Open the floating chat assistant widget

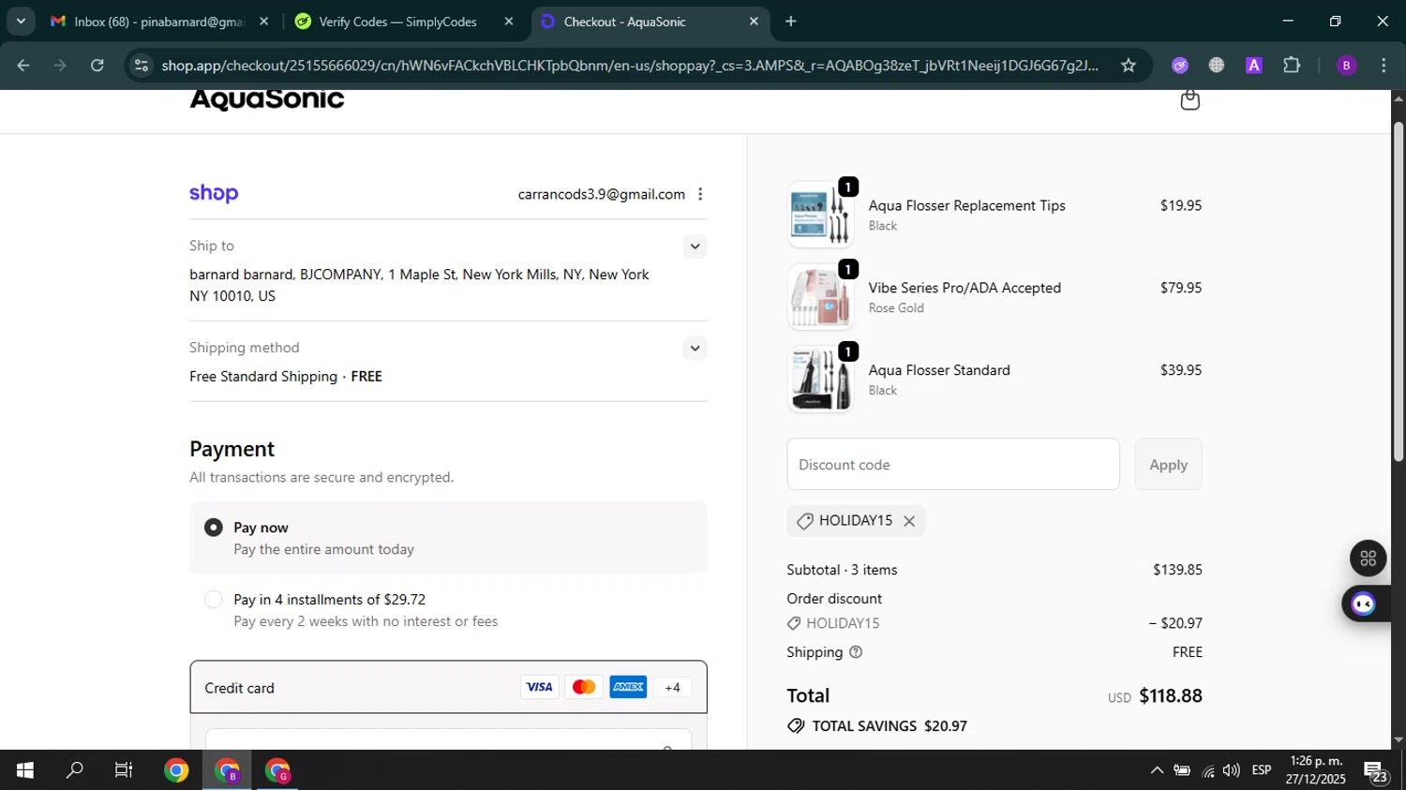pos(1364,604)
